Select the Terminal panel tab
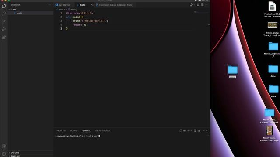Screen dimensions: 280x157 [x=86, y=131]
